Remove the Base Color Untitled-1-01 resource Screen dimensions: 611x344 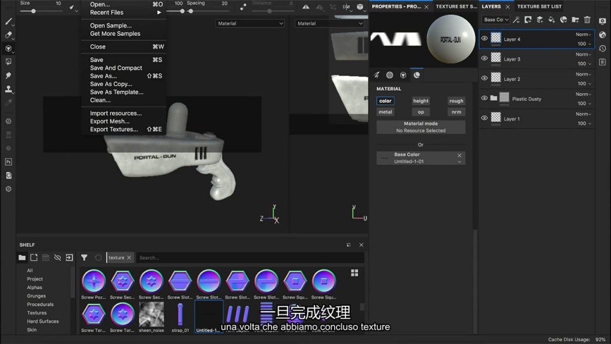click(459, 155)
